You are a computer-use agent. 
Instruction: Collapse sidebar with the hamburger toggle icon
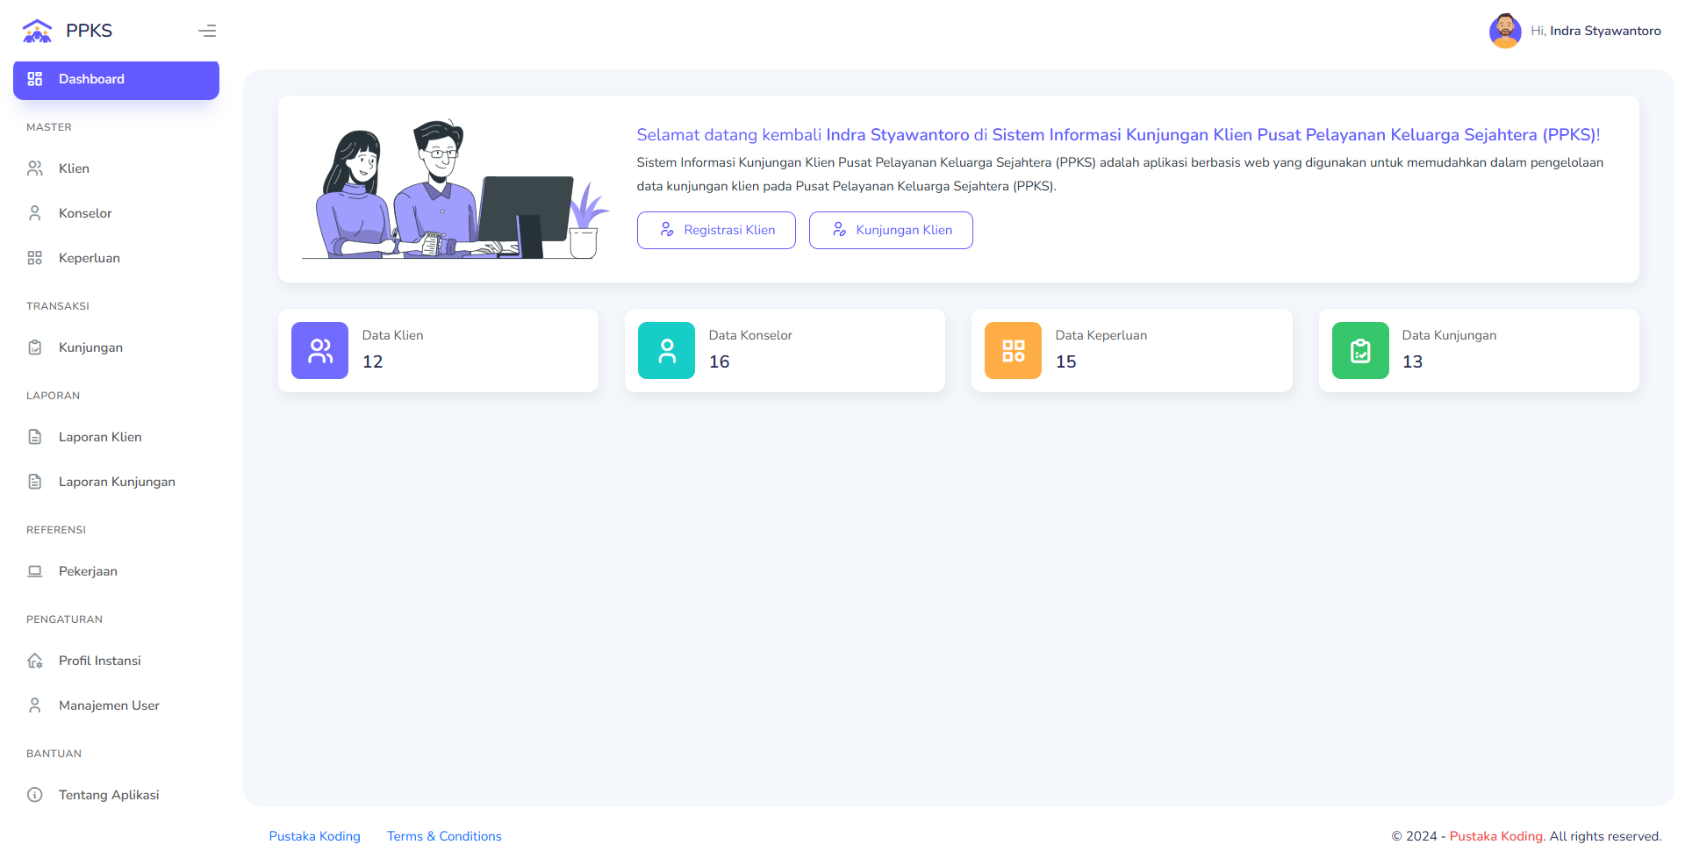[207, 31]
